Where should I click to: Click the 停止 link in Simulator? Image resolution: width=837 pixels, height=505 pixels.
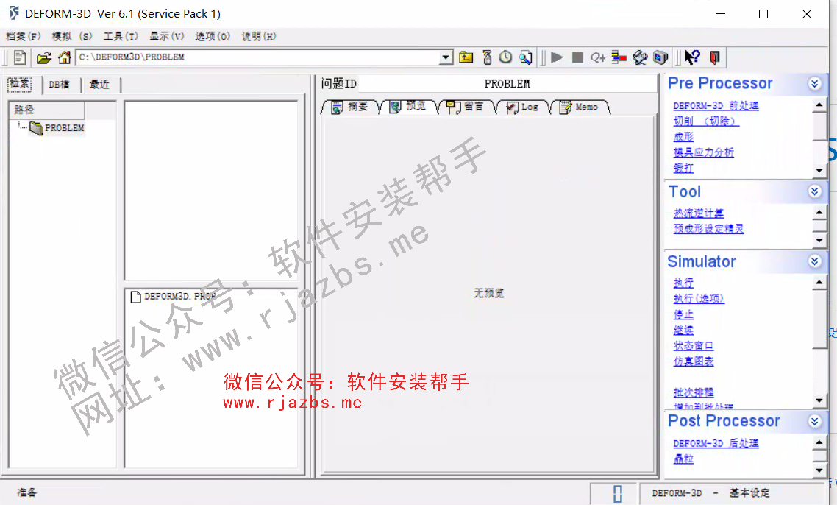(x=684, y=314)
